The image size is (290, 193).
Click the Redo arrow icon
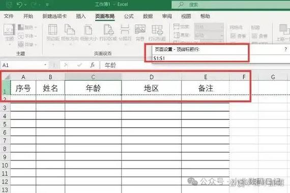click(x=34, y=5)
